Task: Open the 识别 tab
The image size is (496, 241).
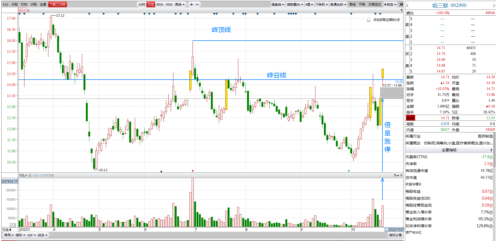Action: coord(34,5)
